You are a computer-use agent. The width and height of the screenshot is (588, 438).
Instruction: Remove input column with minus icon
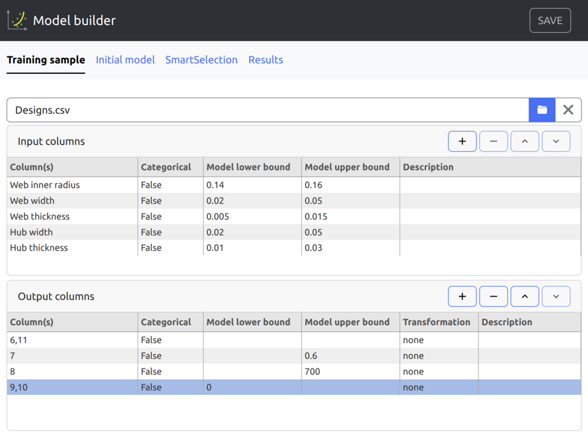pyautogui.click(x=493, y=142)
